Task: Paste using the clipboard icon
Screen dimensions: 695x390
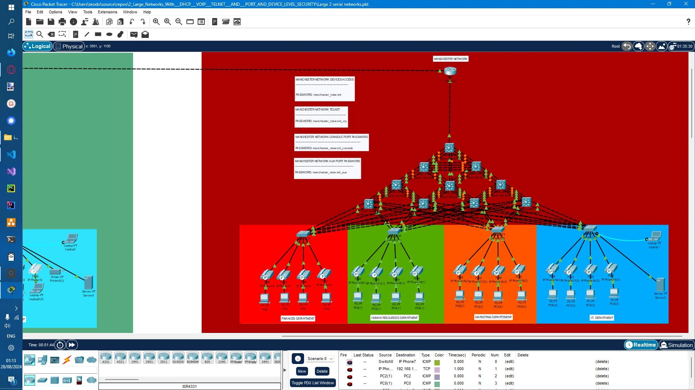Action: point(121,22)
